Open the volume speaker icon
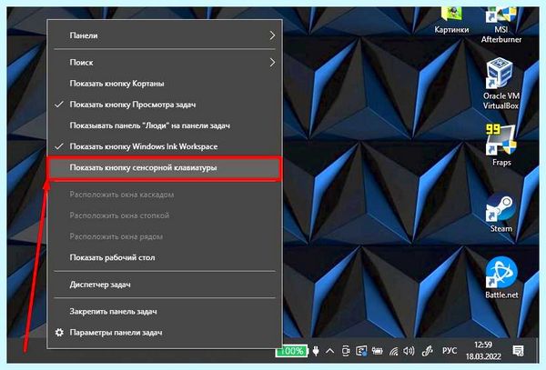 pos(409,351)
